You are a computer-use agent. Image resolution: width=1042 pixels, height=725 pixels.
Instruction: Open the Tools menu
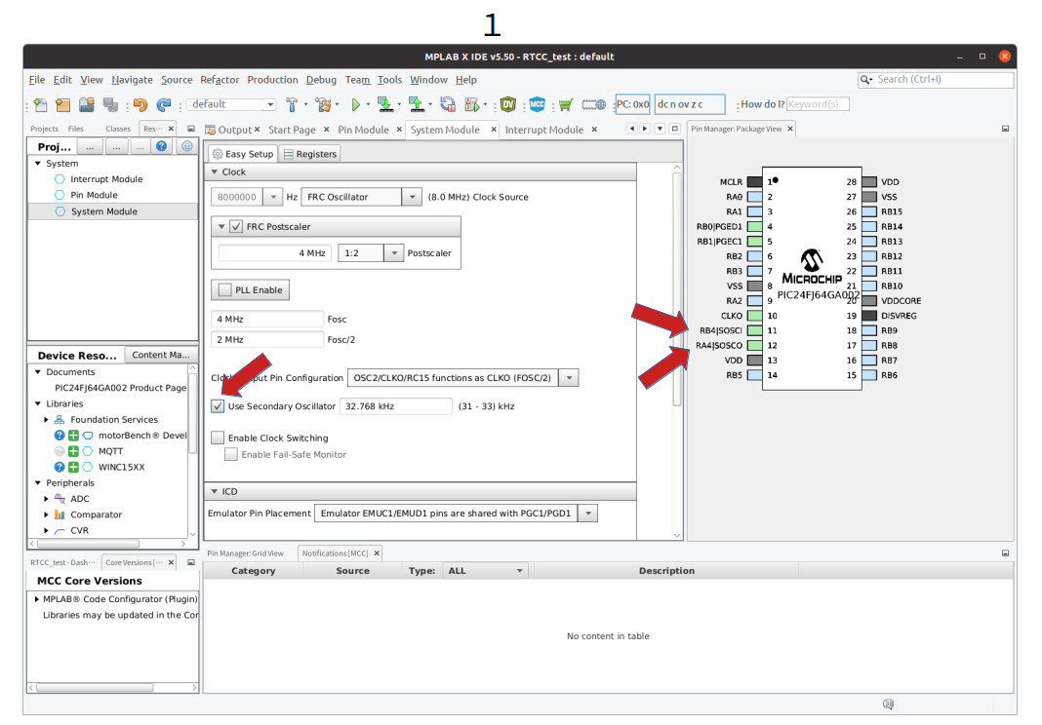pos(390,80)
